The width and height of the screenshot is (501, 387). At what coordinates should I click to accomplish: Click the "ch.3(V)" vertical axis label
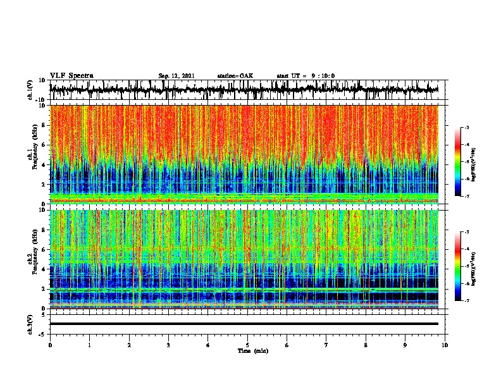30,324
